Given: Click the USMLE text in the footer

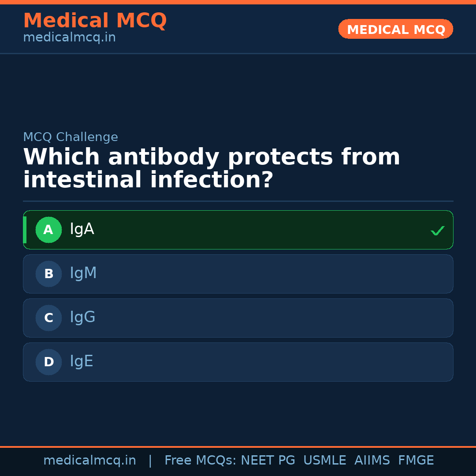Looking at the screenshot, I should tap(324, 461).
